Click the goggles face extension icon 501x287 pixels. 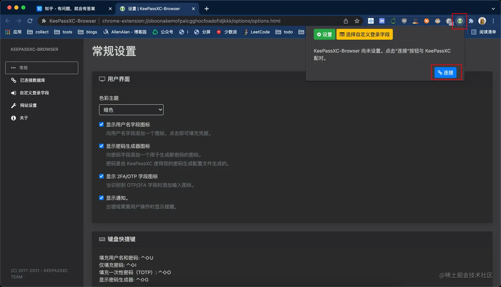[x=438, y=21]
